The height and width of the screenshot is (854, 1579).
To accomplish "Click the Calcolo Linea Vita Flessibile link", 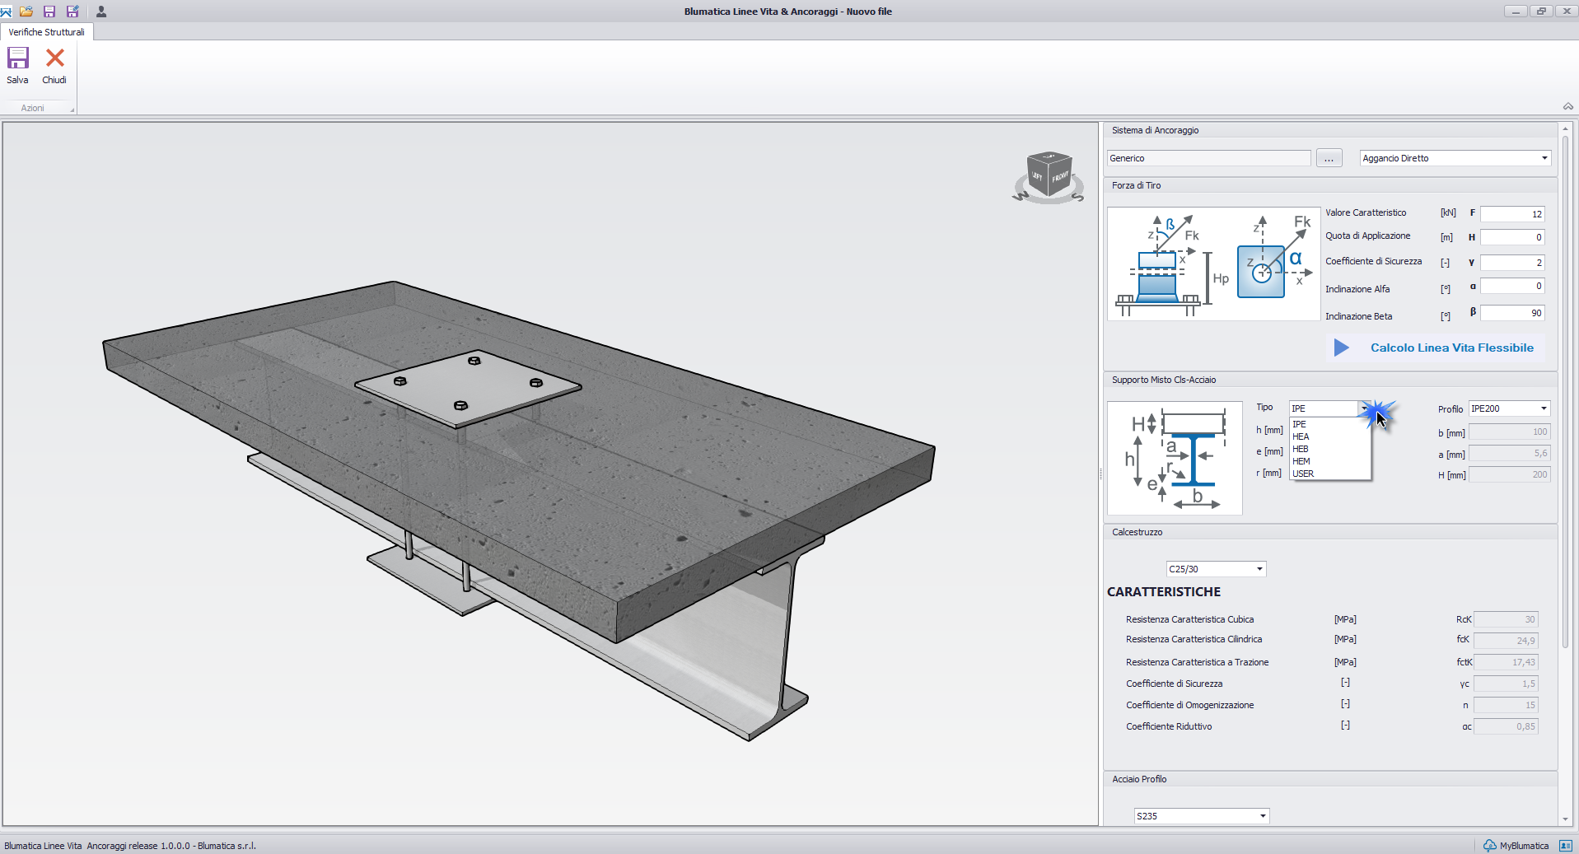I will coord(1451,348).
